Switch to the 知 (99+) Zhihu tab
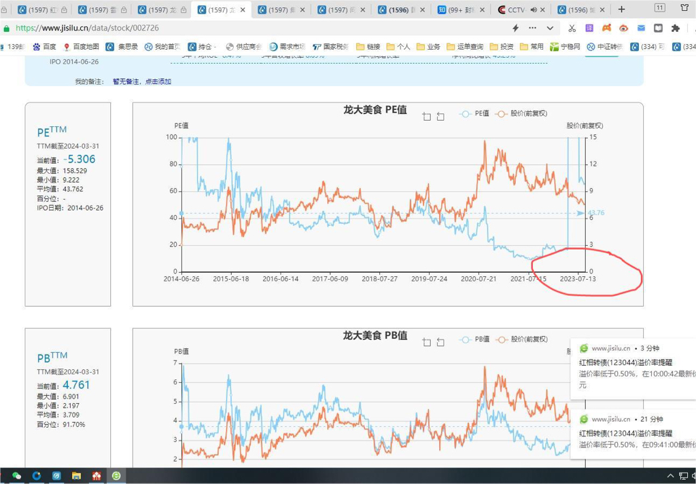Viewport: 696px width, 484px height. tap(460, 10)
